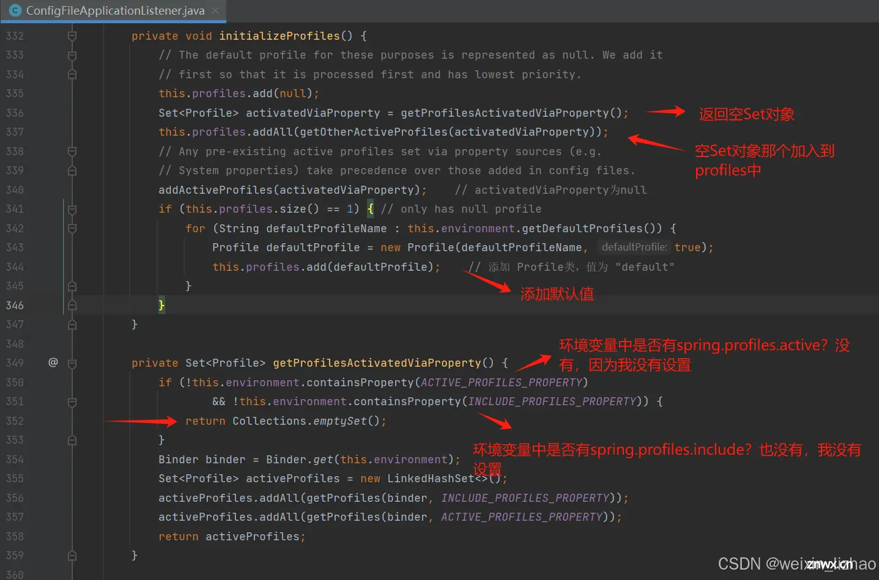Select the ConfigFileApplicationListener.java tab
This screenshot has width=879, height=580.
113,10
